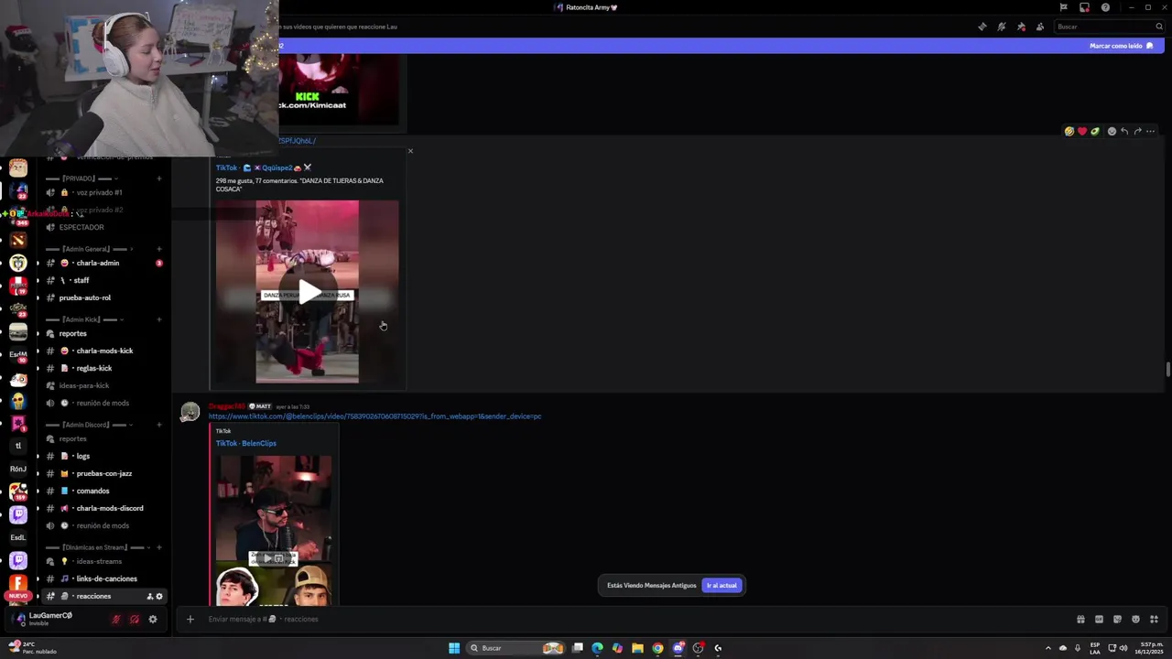
Task: Collapse the Admin Discord category
Action: [x=90, y=425]
